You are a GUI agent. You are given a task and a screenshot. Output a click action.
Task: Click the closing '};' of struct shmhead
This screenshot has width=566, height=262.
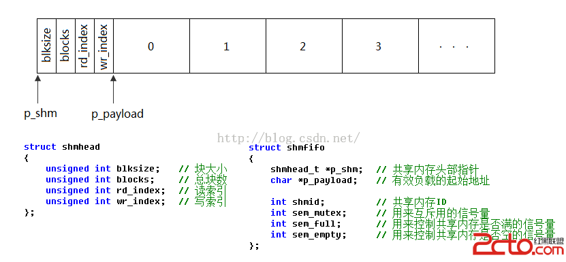point(29,212)
